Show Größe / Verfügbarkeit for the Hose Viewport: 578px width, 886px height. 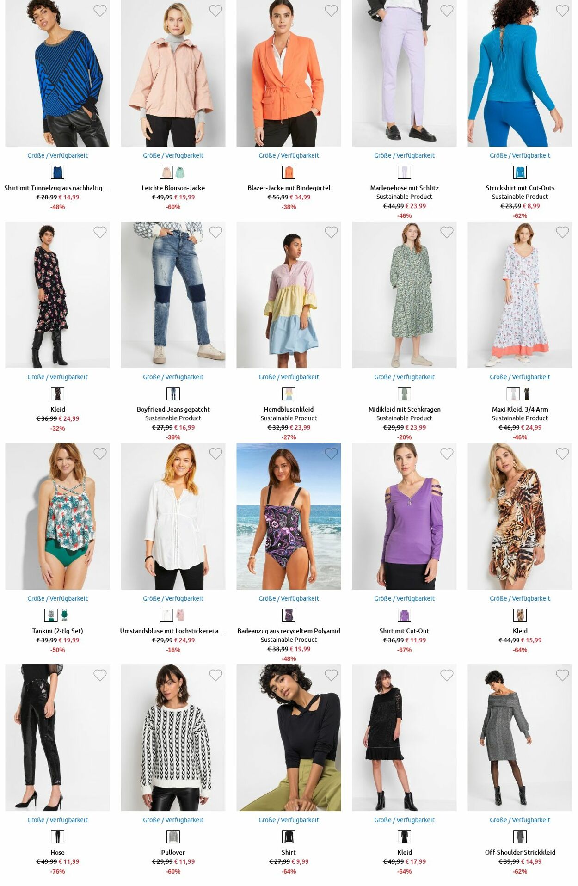57,820
